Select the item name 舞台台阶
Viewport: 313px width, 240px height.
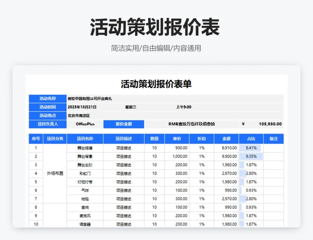[85, 165]
